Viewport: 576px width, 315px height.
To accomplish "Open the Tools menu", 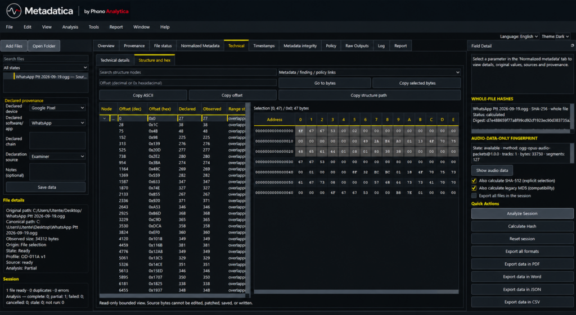I will pos(94,27).
